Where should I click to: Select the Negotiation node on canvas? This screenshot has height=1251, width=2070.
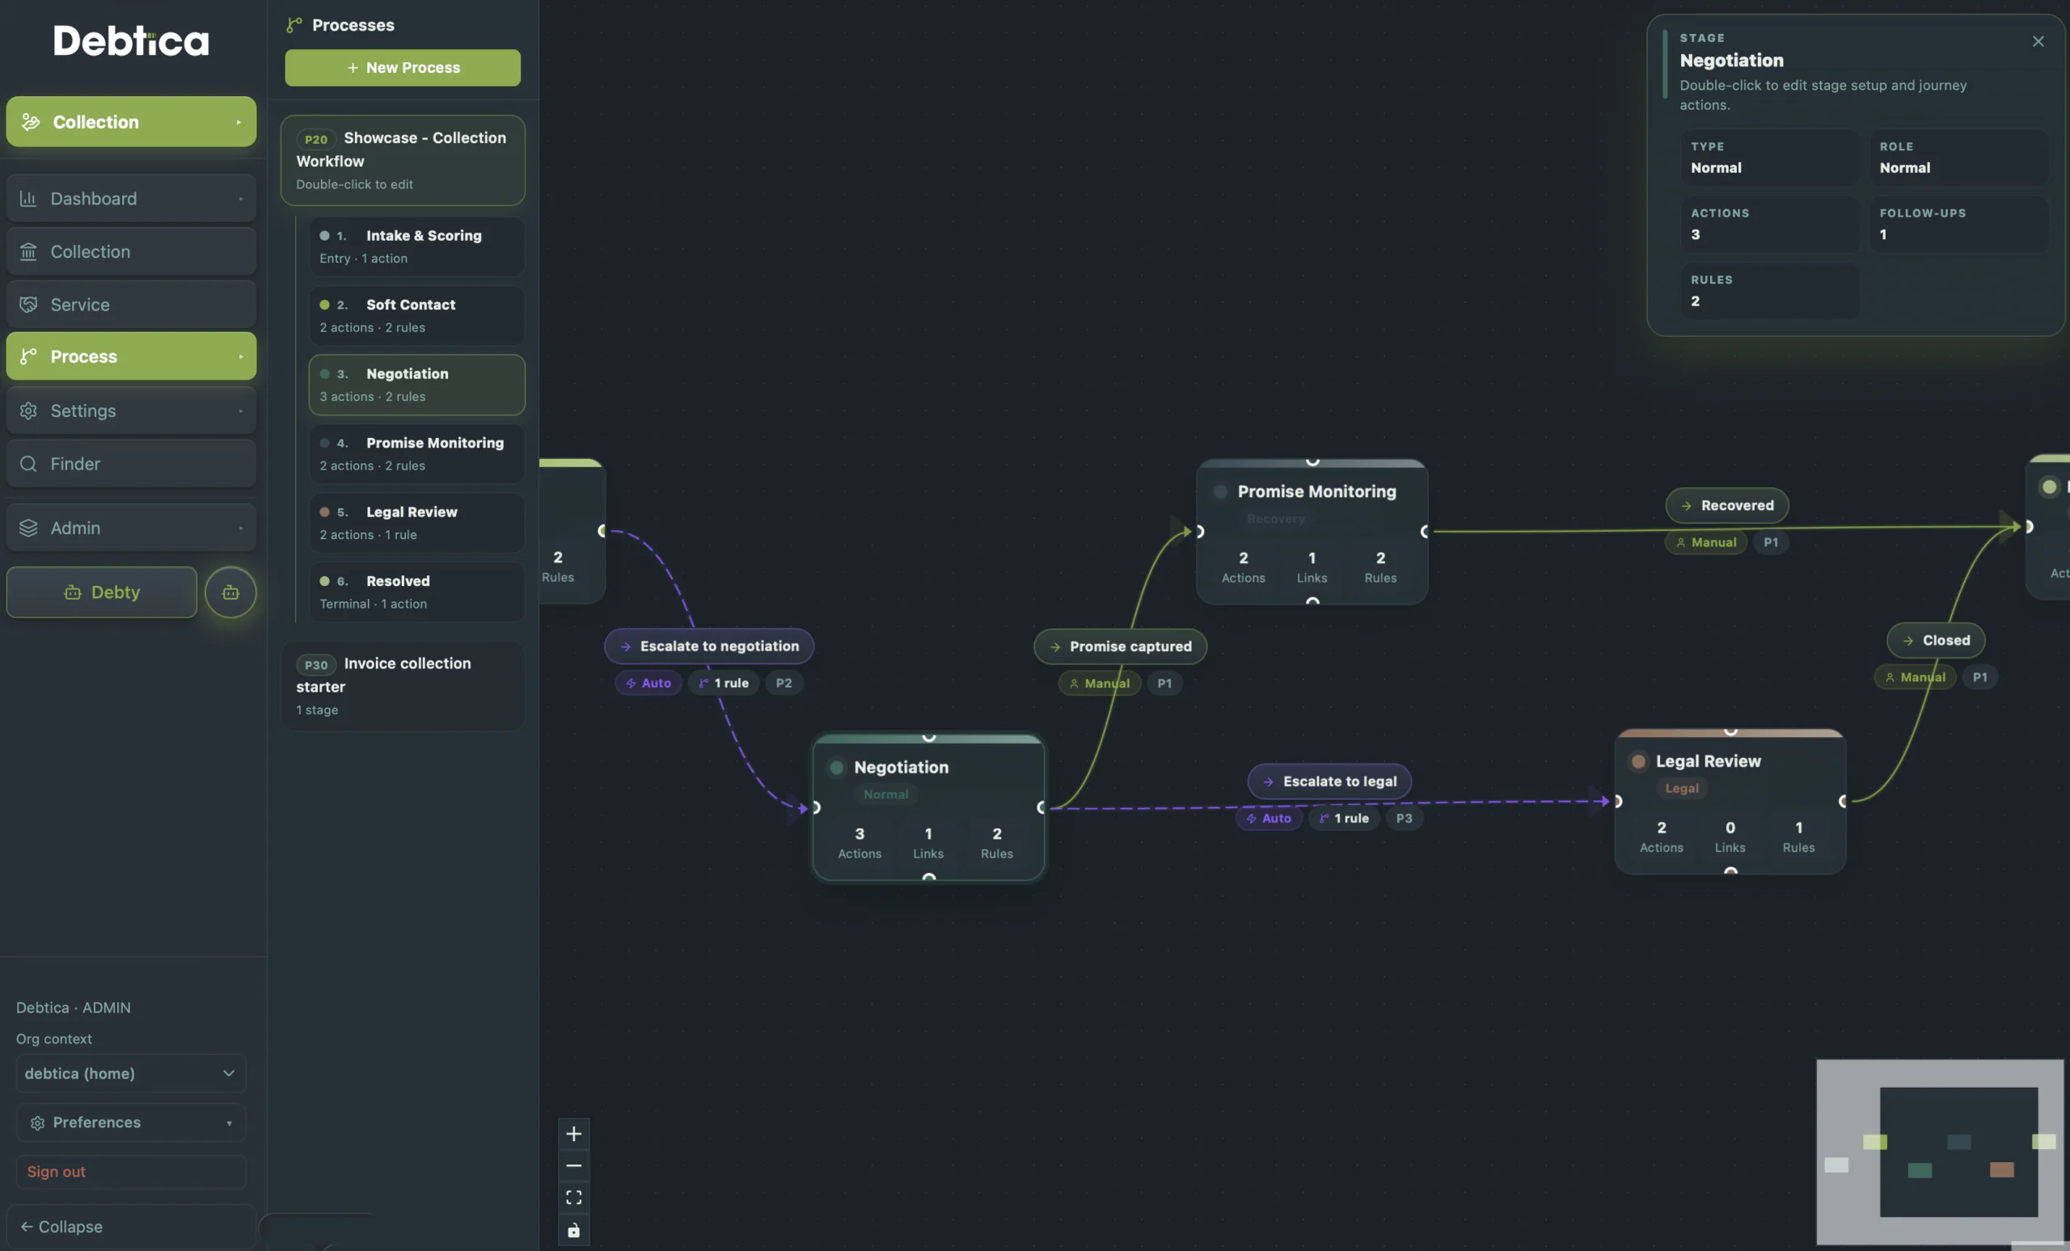[928, 807]
